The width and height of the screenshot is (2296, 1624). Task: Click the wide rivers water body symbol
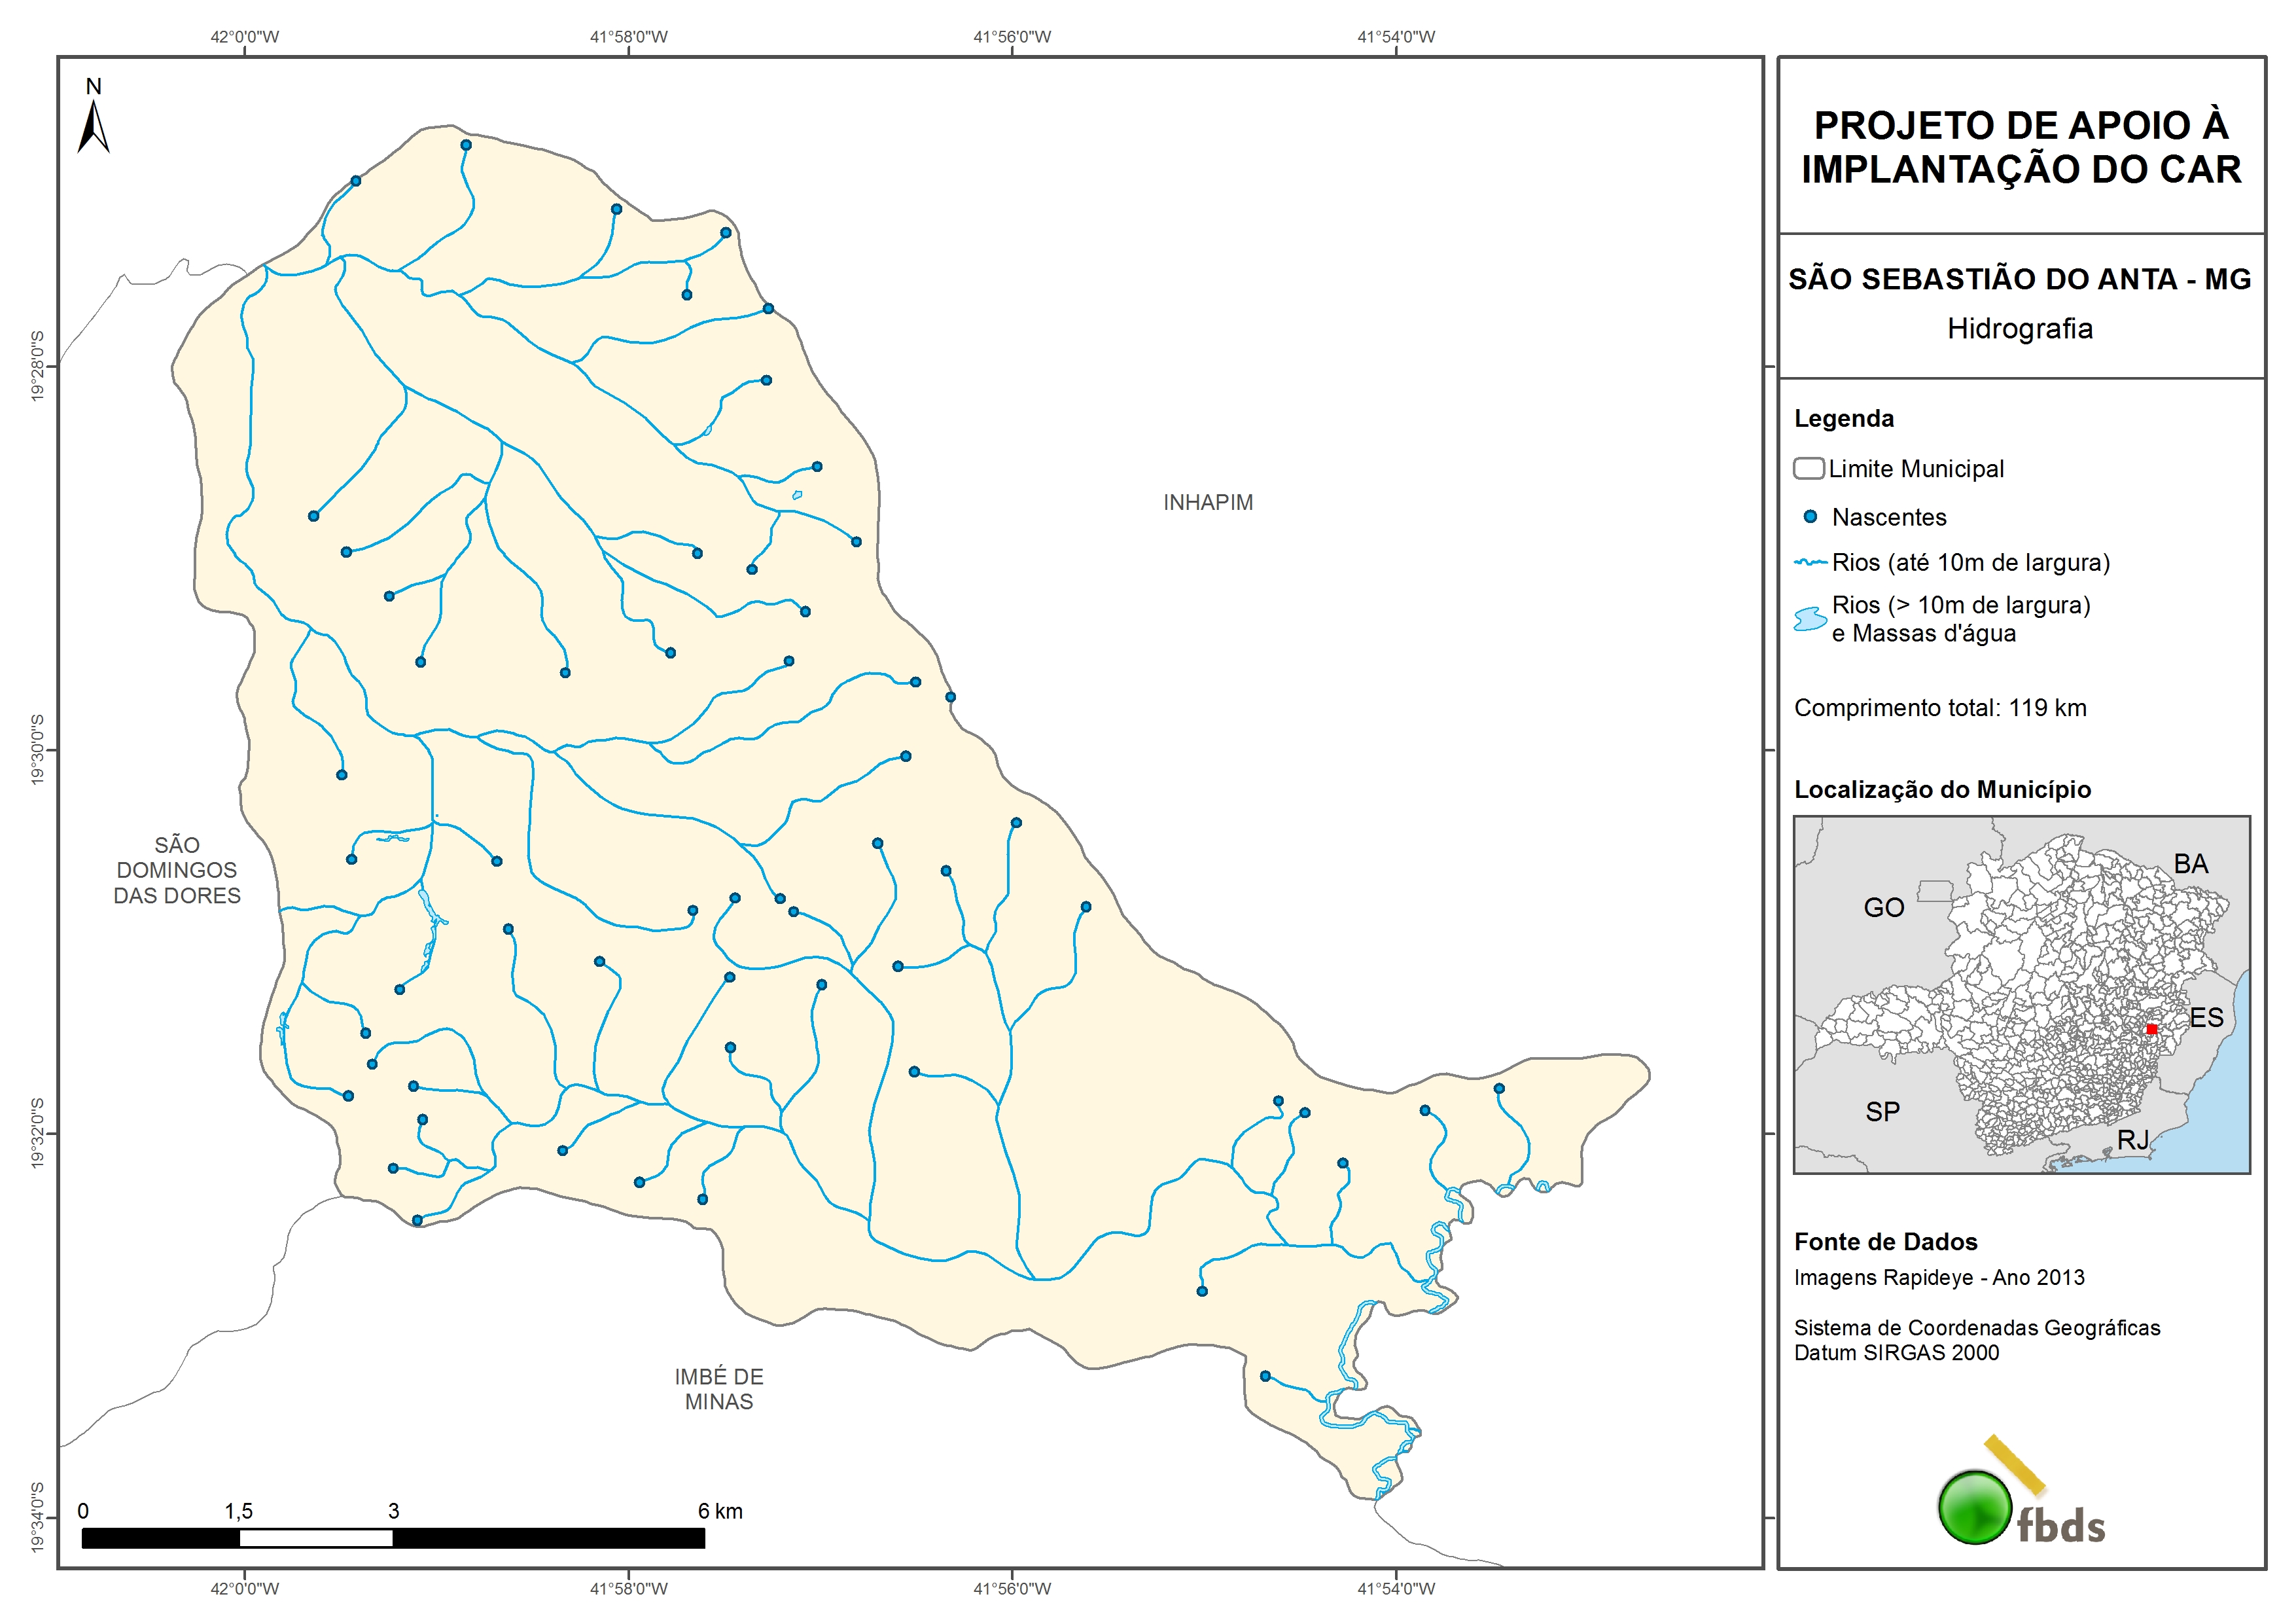pyautogui.click(x=1810, y=619)
